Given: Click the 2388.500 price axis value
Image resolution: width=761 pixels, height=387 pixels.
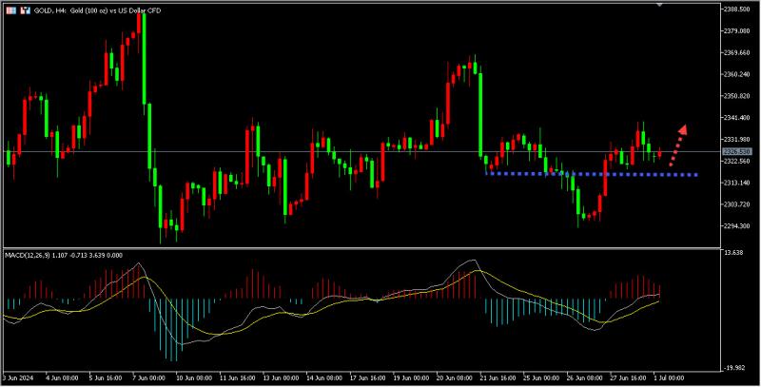Looking at the screenshot, I should [x=737, y=10].
